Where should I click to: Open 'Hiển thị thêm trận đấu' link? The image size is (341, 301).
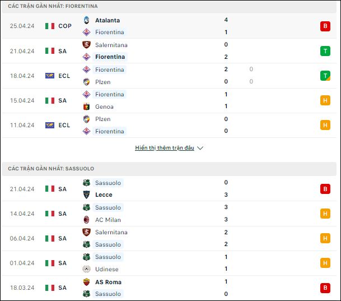[165, 148]
